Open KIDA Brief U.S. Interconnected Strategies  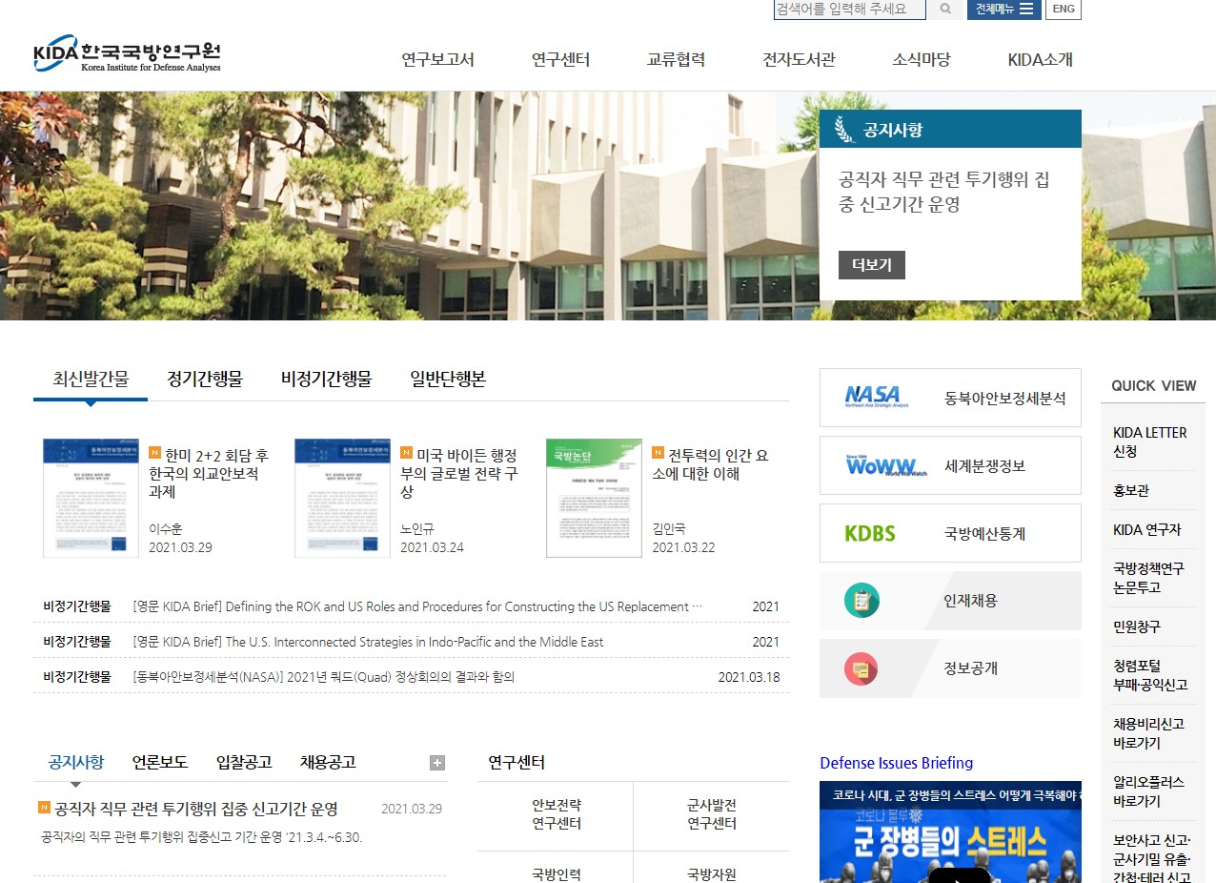pos(368,642)
